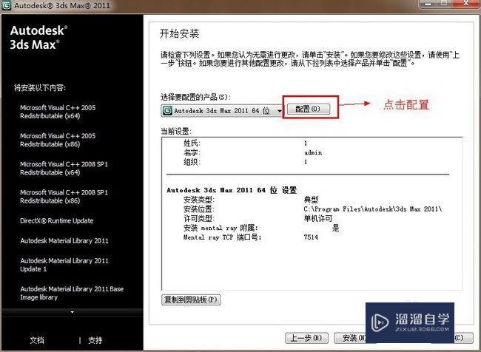Screen dimensions: 481x352
Task: Click the name value admin
Action: pos(313,152)
